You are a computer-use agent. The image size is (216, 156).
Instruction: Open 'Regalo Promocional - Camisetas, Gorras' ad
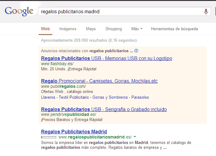click(99, 81)
